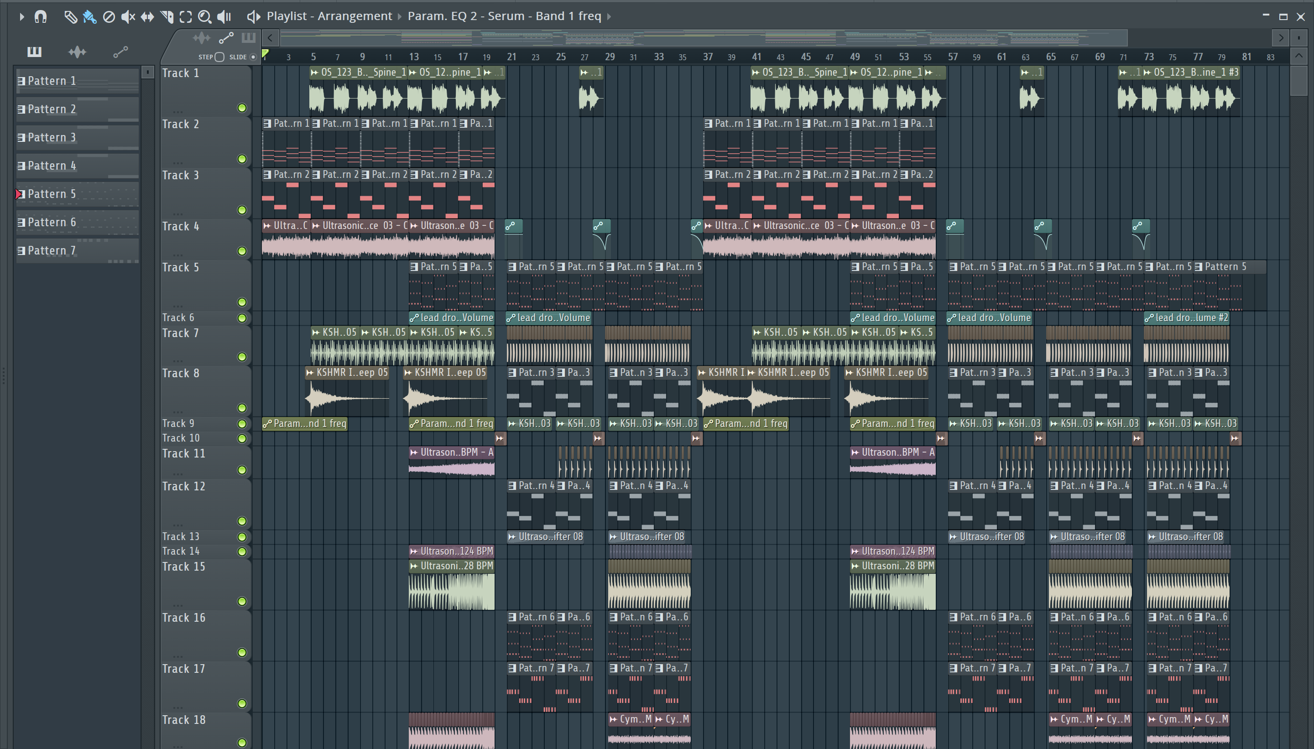Open the Playlist - Arrangement breadcrumb
Screen dimensions: 1314x749
(329, 16)
